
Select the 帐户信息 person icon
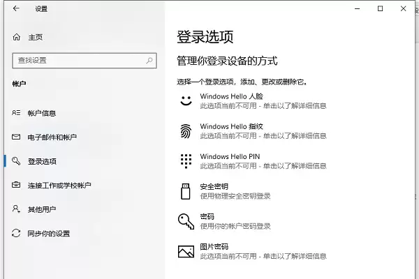[x=16, y=113]
